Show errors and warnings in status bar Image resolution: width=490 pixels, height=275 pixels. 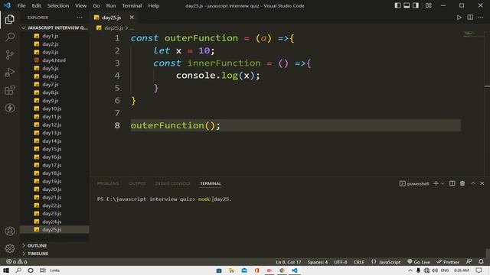[17, 261]
